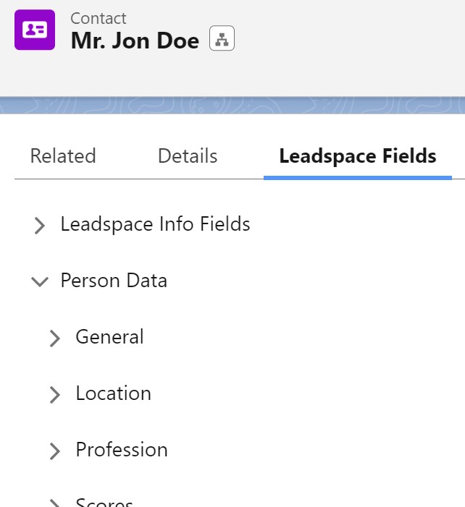Click the blue patterned banner strip
The image size is (465, 507).
(x=232, y=106)
